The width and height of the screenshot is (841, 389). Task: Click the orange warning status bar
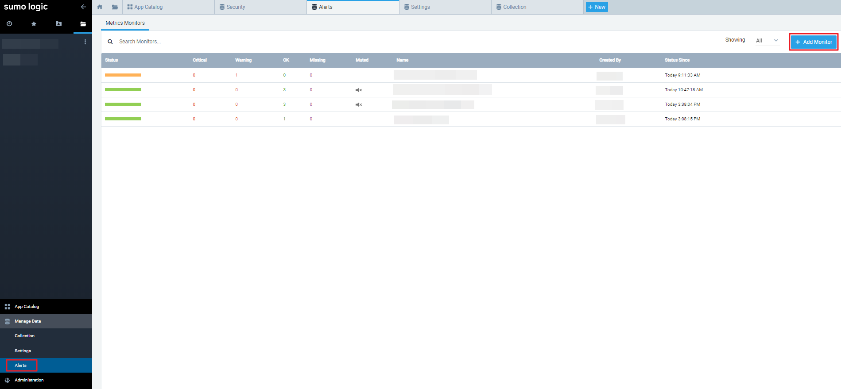tap(123, 75)
